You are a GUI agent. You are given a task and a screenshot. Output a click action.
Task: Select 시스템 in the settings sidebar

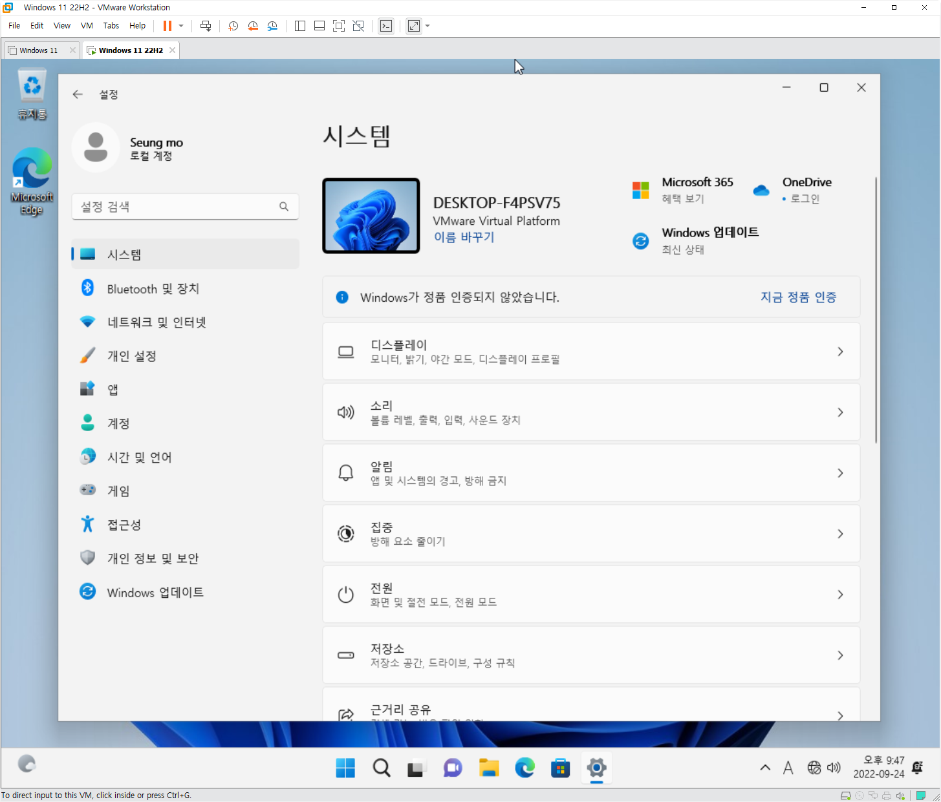pos(185,255)
